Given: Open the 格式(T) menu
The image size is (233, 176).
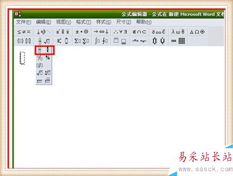Looking at the screenshot, I should tap(83, 22).
